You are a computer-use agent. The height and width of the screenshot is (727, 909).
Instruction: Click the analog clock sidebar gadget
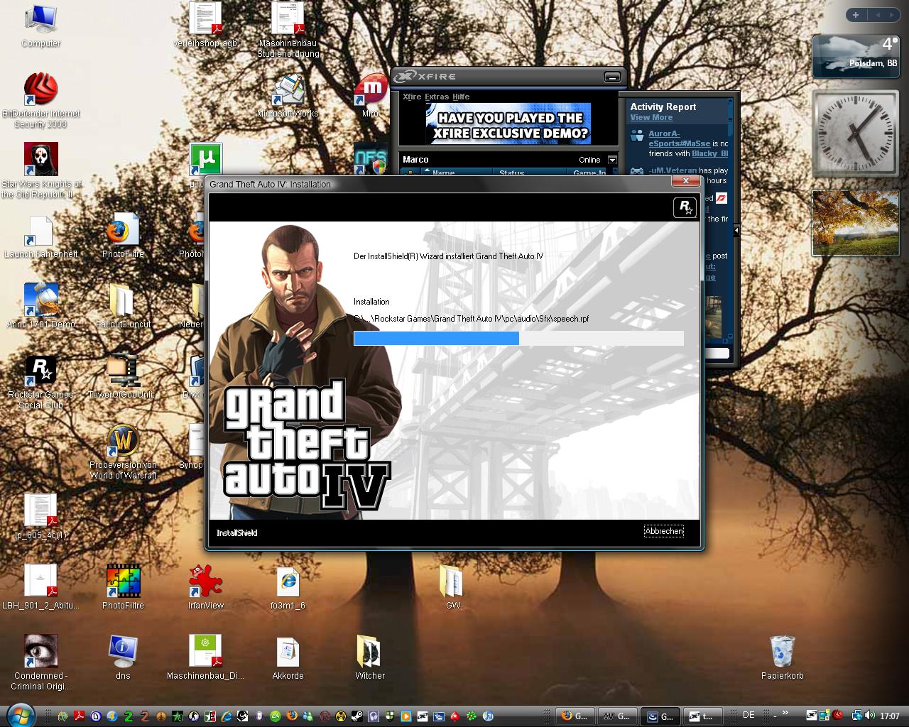(x=856, y=133)
